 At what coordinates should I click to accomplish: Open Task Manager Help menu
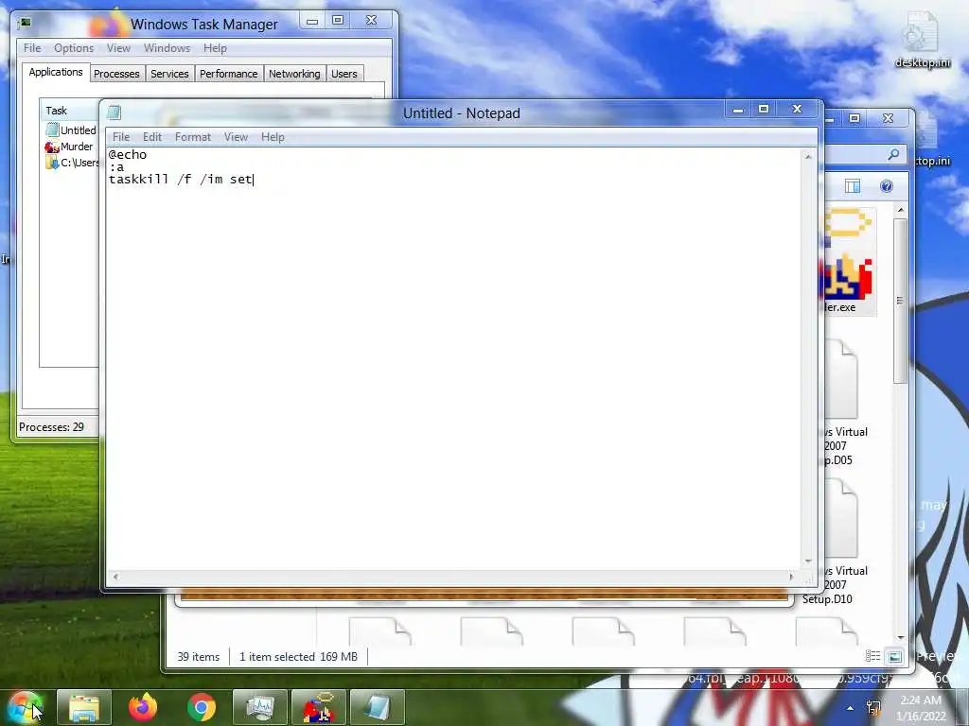(x=215, y=48)
